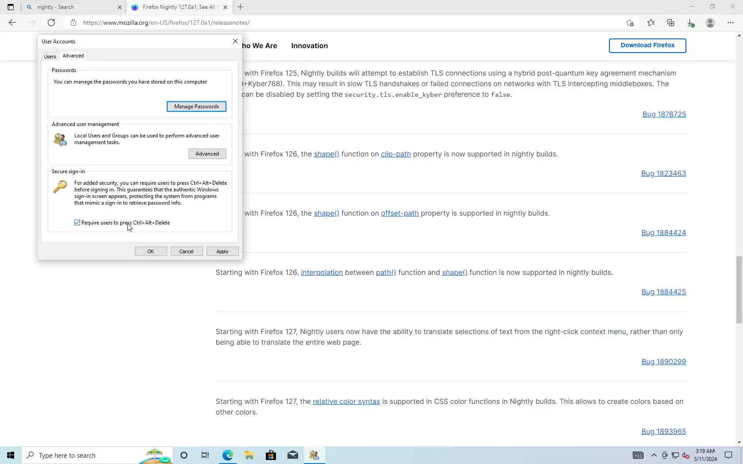The height and width of the screenshot is (464, 743).
Task: Click the Cortana circle icon in taskbar
Action: 184,455
